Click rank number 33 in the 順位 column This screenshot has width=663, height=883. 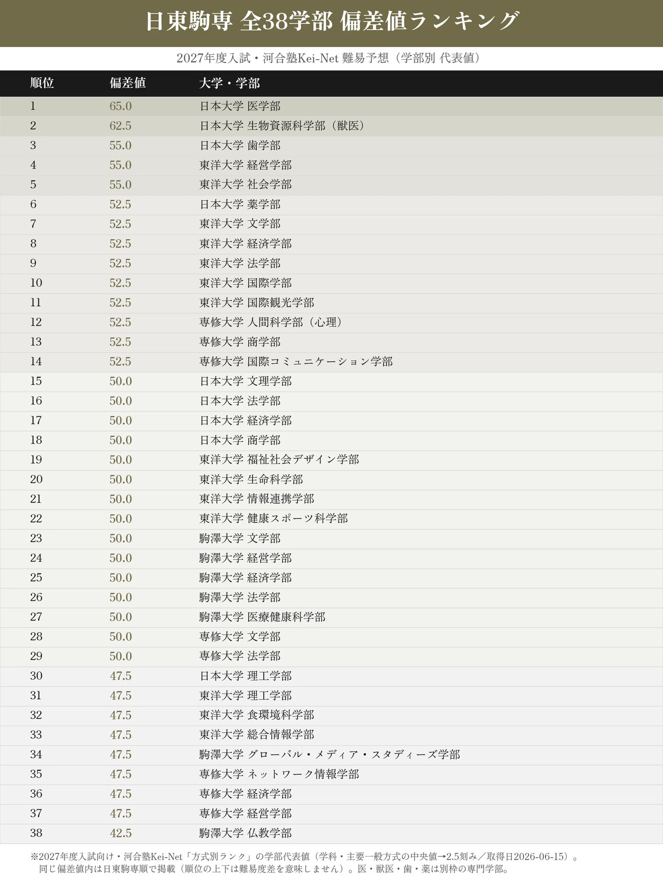pyautogui.click(x=36, y=735)
